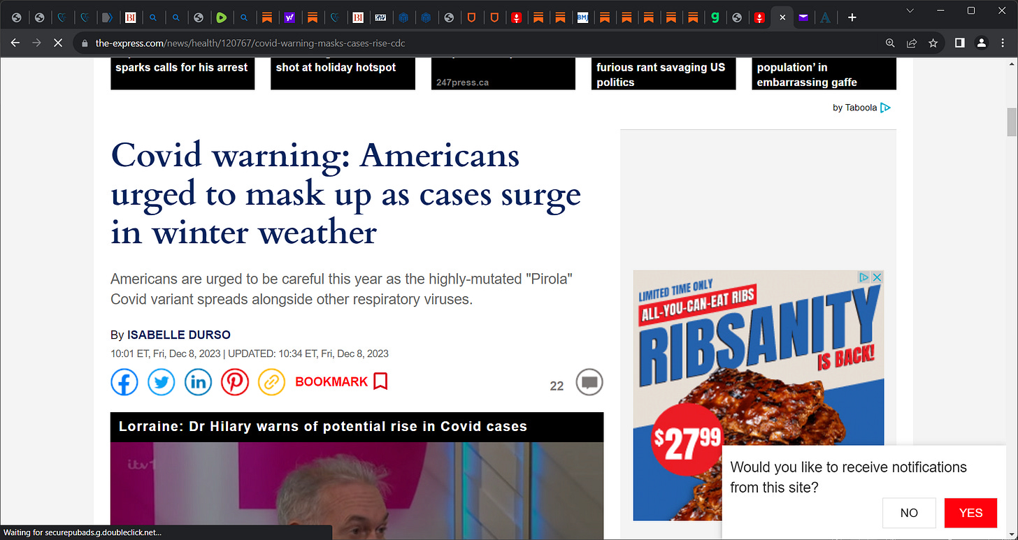Image resolution: width=1018 pixels, height=540 pixels.
Task: Bookmark this tab with the star icon
Action: coord(933,43)
